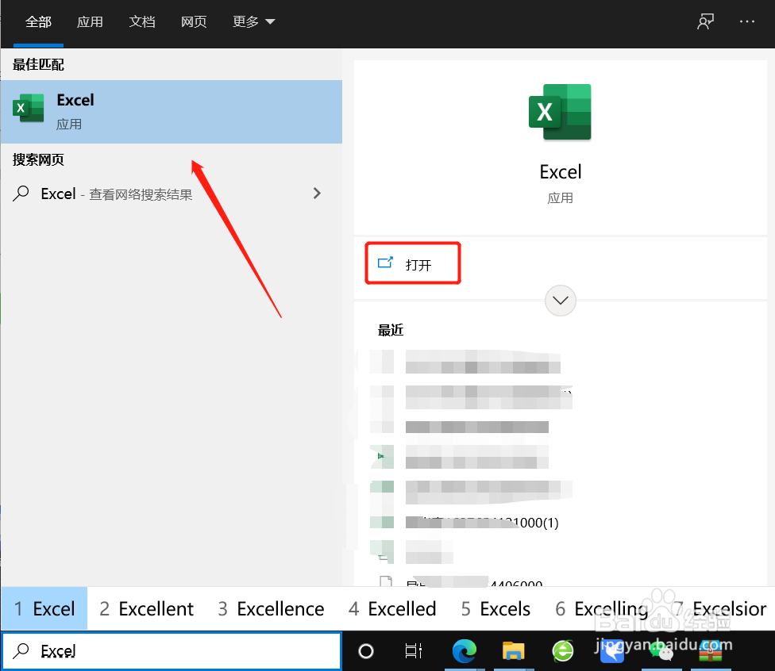Click the Excel app icon in best match
The width and height of the screenshot is (775, 671).
(28, 108)
